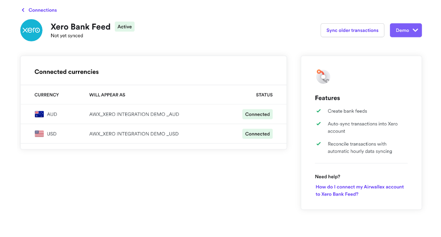Select the Xero Bank Feed title

80,27
